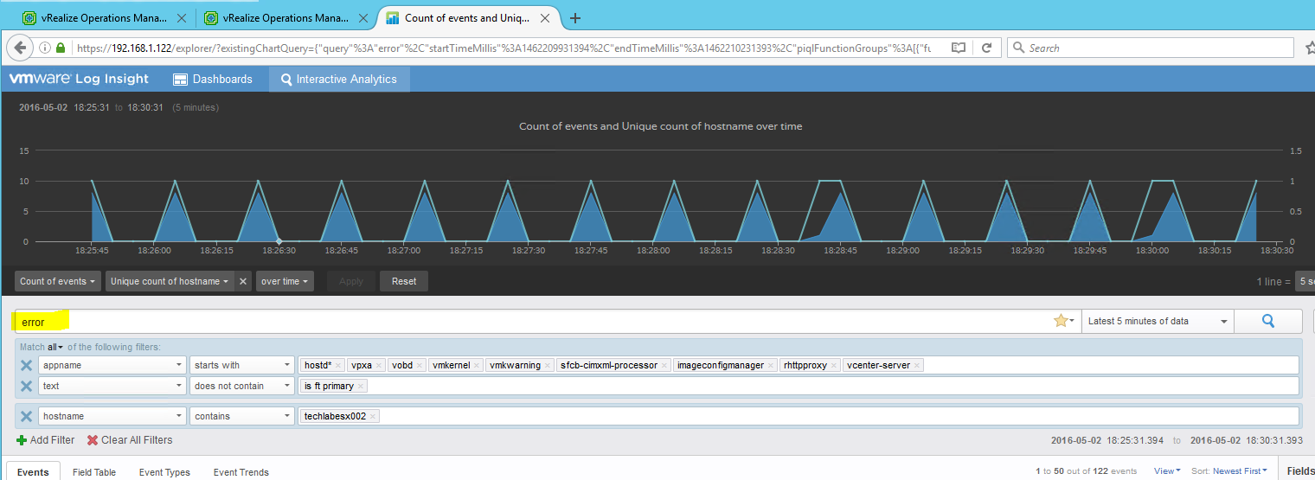Select the Event Types tab

(165, 472)
